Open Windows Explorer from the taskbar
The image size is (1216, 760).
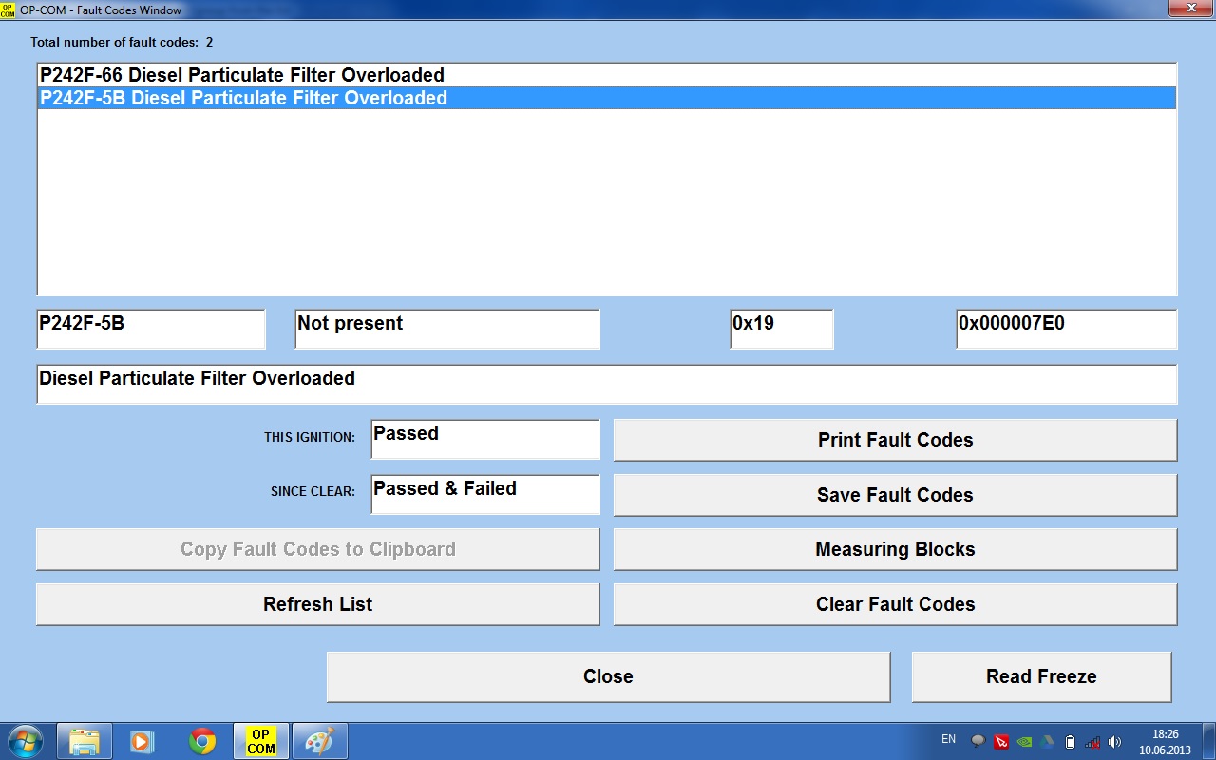click(x=85, y=740)
